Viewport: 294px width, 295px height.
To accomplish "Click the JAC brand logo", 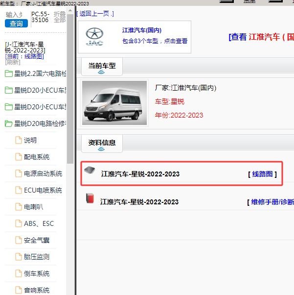I will pyautogui.click(x=94, y=37).
